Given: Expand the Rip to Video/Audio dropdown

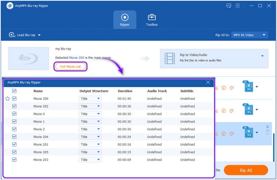Looking at the screenshot, I should pyautogui.click(x=262, y=56).
